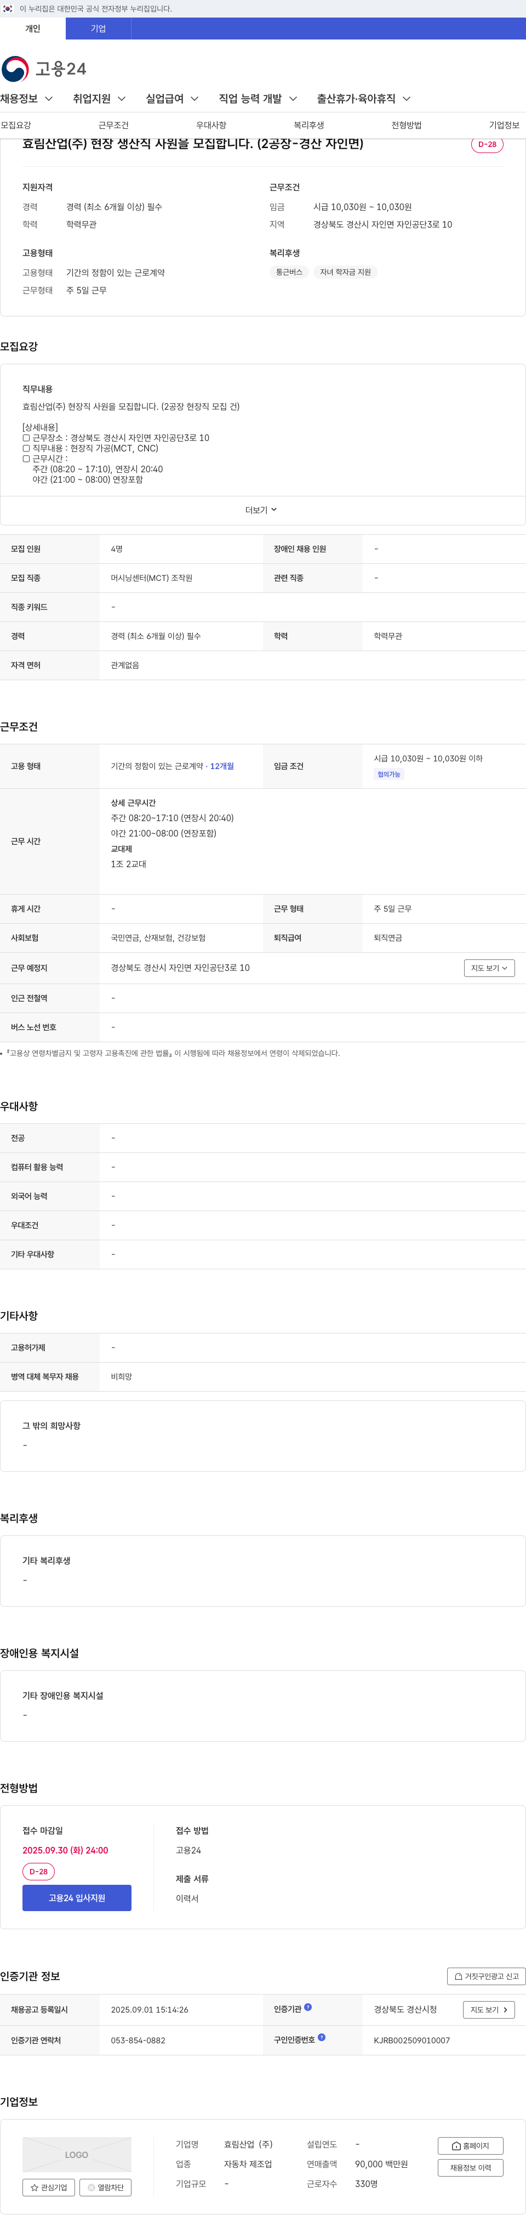Screen dimensions: 526x2215
Task: Click 머시닝센터(MCT) 조작원 job type
Action: pyautogui.click(x=151, y=578)
